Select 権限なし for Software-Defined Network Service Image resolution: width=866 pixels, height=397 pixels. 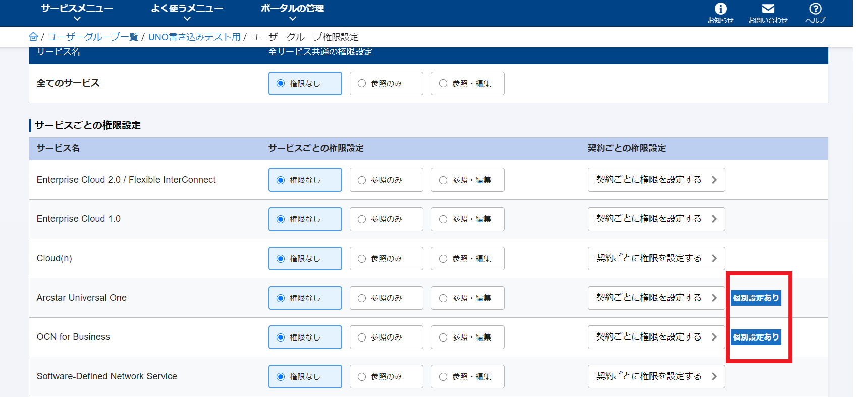click(x=305, y=376)
